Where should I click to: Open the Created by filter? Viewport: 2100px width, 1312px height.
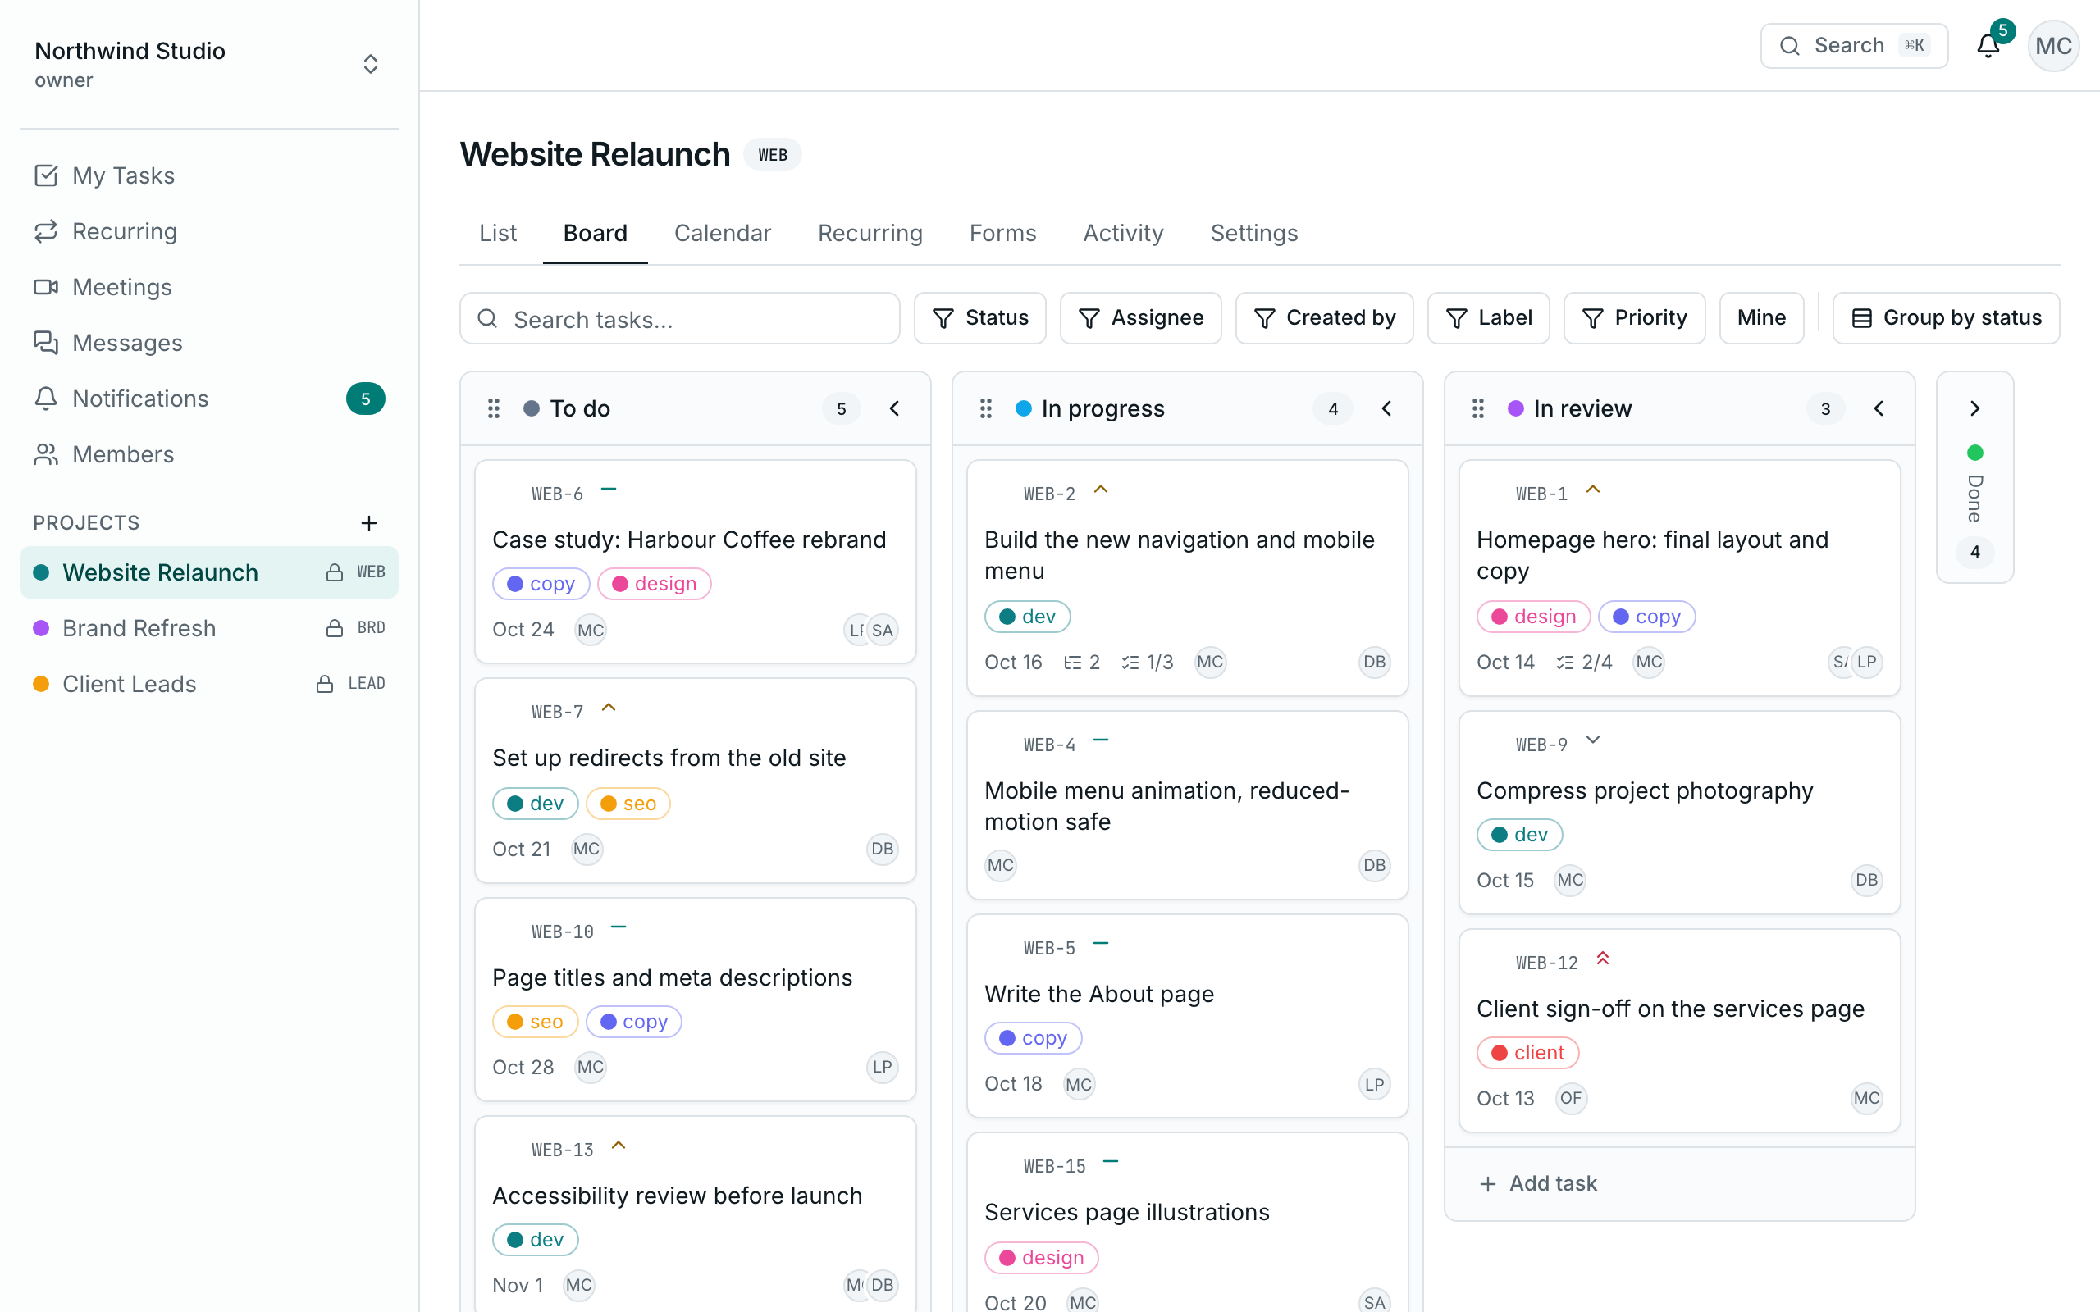[1324, 317]
